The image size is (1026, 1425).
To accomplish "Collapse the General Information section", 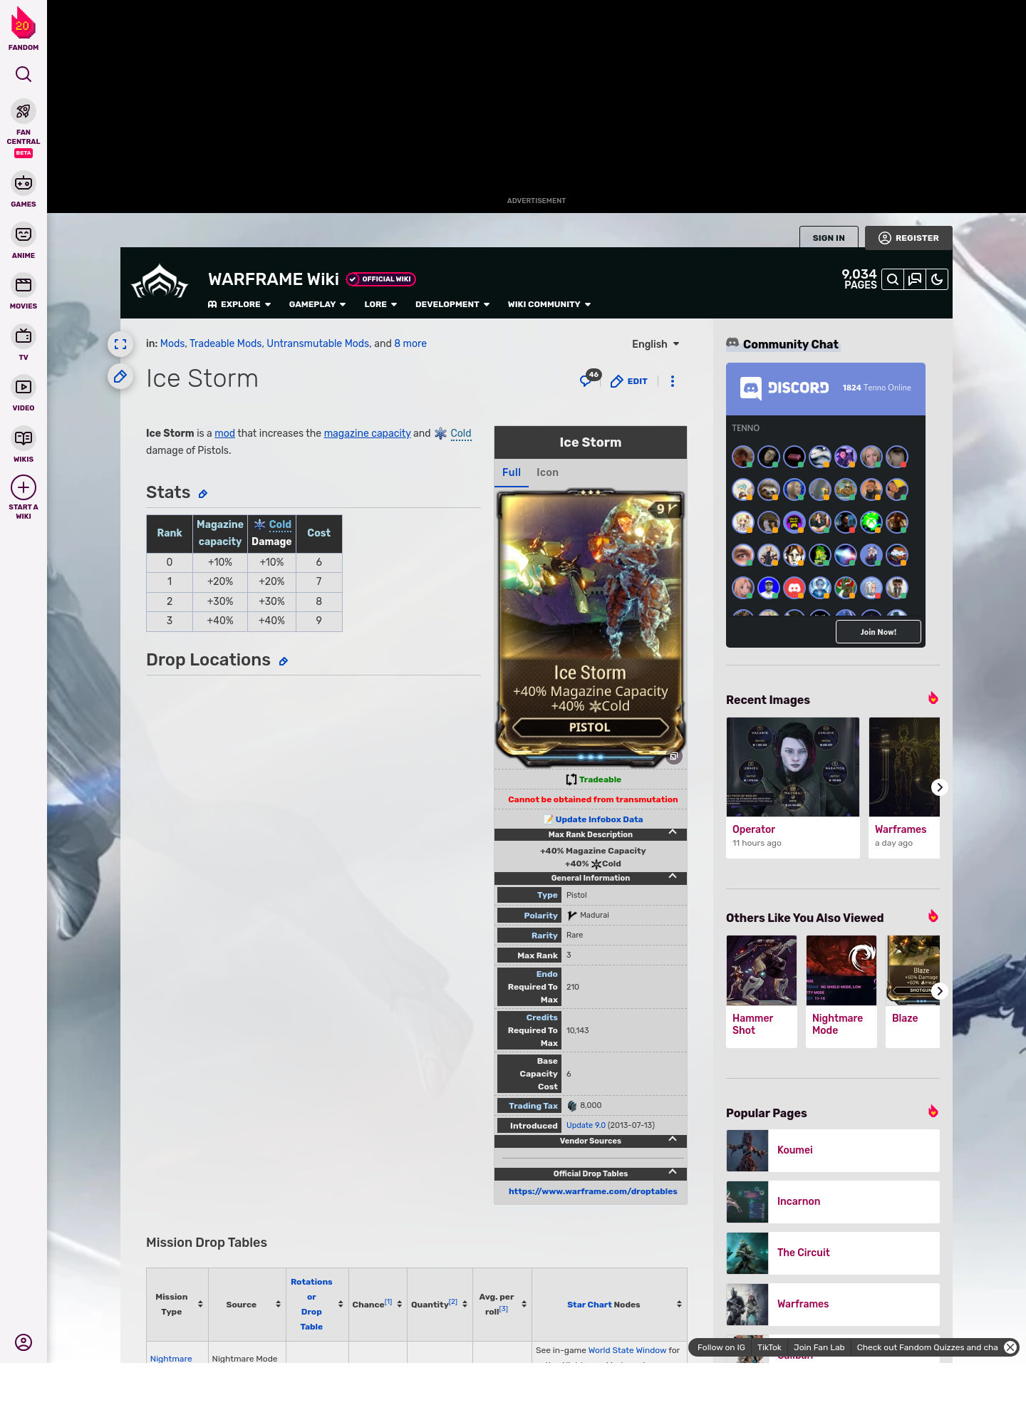I will (x=673, y=876).
